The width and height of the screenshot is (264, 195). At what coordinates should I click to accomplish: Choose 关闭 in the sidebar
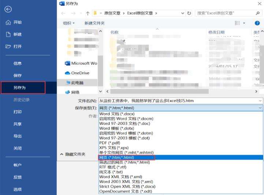tap(18, 148)
